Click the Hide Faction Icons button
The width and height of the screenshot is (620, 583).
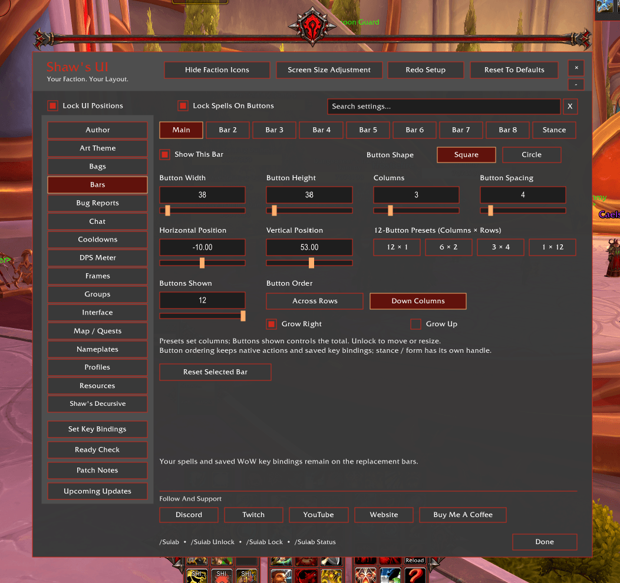click(x=217, y=70)
